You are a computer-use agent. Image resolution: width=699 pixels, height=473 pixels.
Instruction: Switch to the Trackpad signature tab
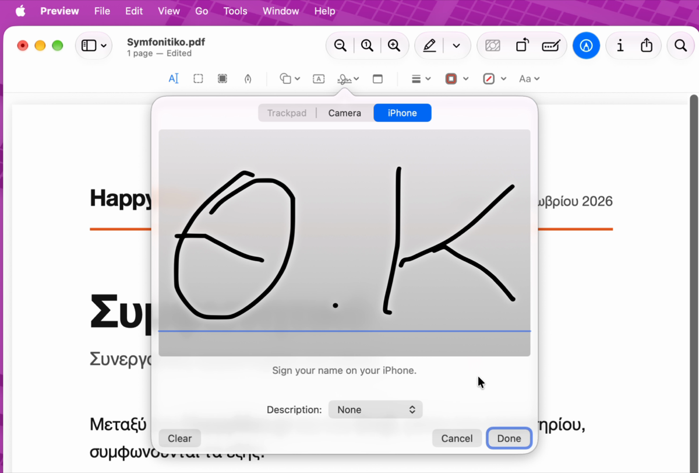287,113
